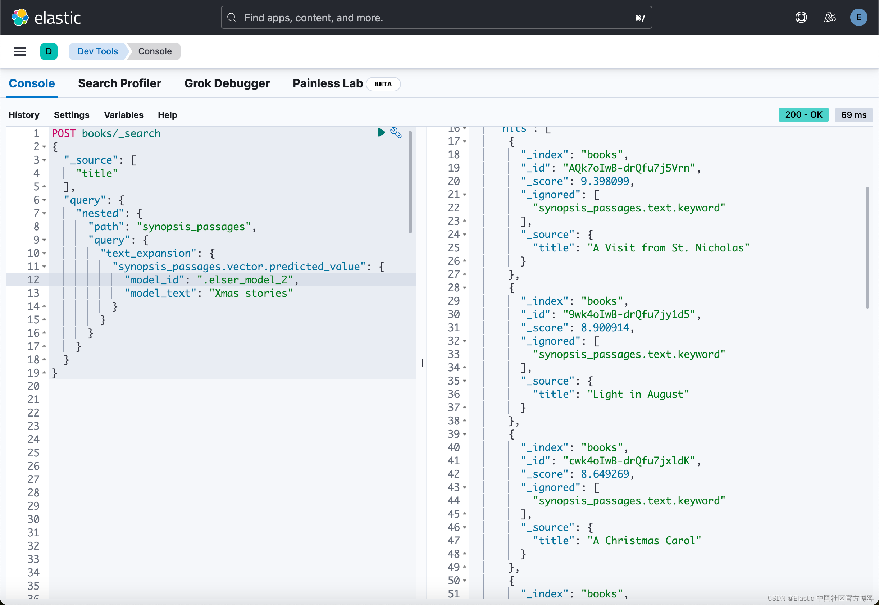Image resolution: width=879 pixels, height=605 pixels.
Task: Click the green send request play icon
Action: click(x=381, y=132)
